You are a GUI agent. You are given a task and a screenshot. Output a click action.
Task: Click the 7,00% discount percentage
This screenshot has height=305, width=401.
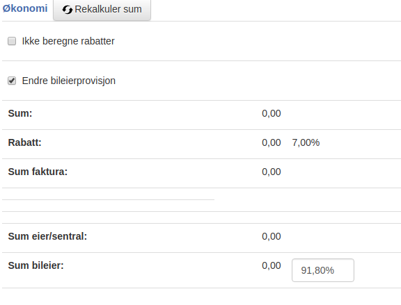point(306,142)
